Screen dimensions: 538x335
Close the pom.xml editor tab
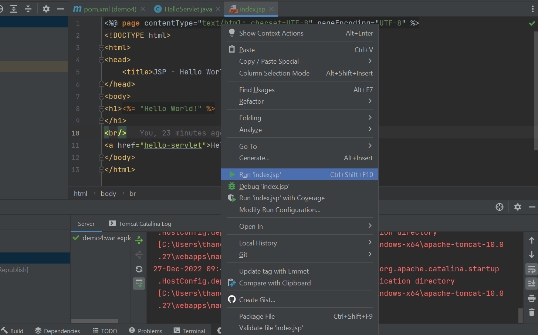tap(143, 9)
